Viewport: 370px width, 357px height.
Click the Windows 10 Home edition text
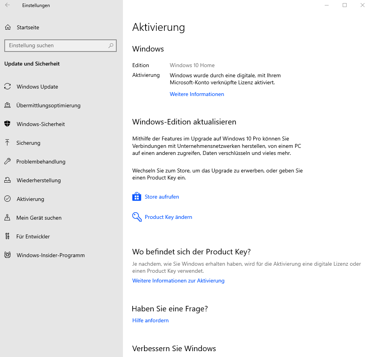click(192, 66)
